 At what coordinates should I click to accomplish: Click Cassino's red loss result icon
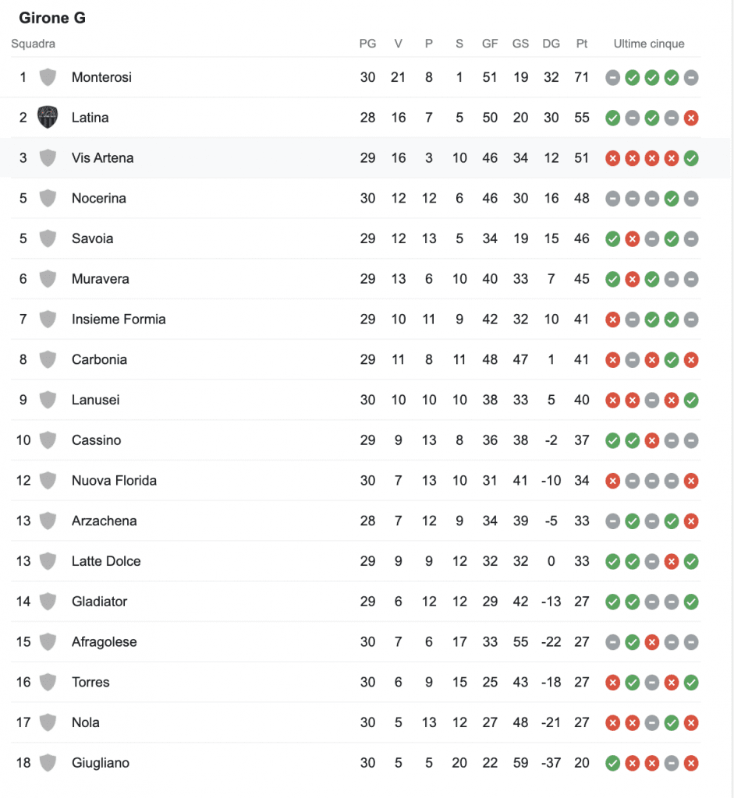coord(651,440)
